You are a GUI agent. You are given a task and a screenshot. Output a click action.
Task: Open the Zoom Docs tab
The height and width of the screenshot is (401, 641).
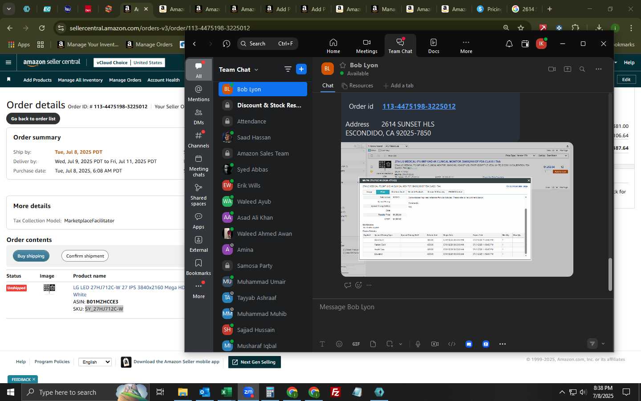434,46
